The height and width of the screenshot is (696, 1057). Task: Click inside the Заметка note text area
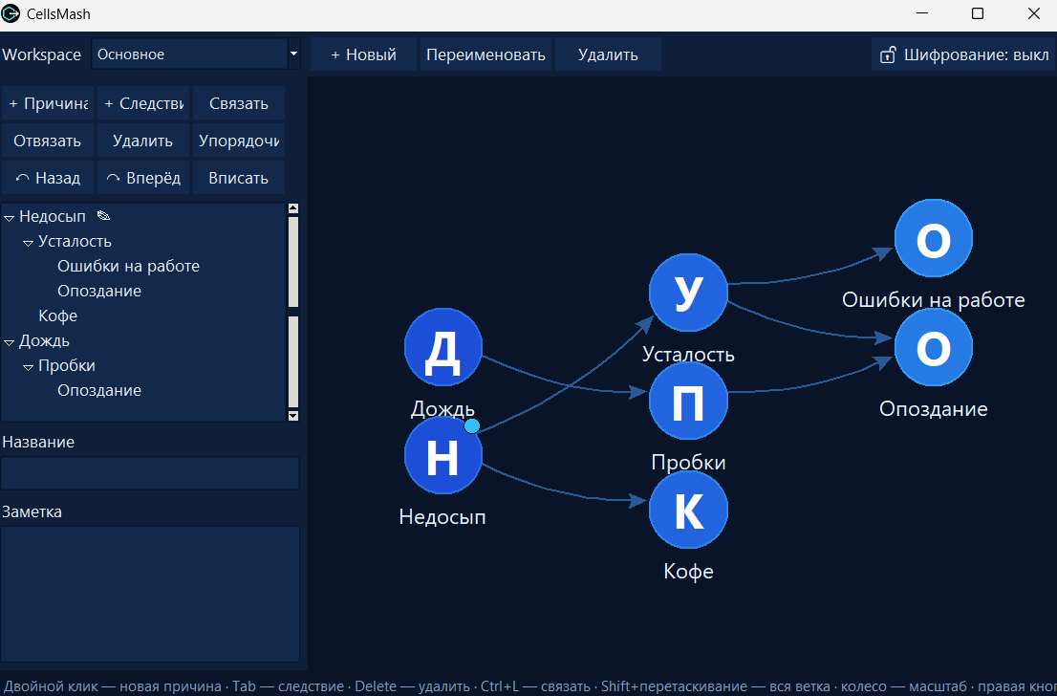[x=150, y=594]
